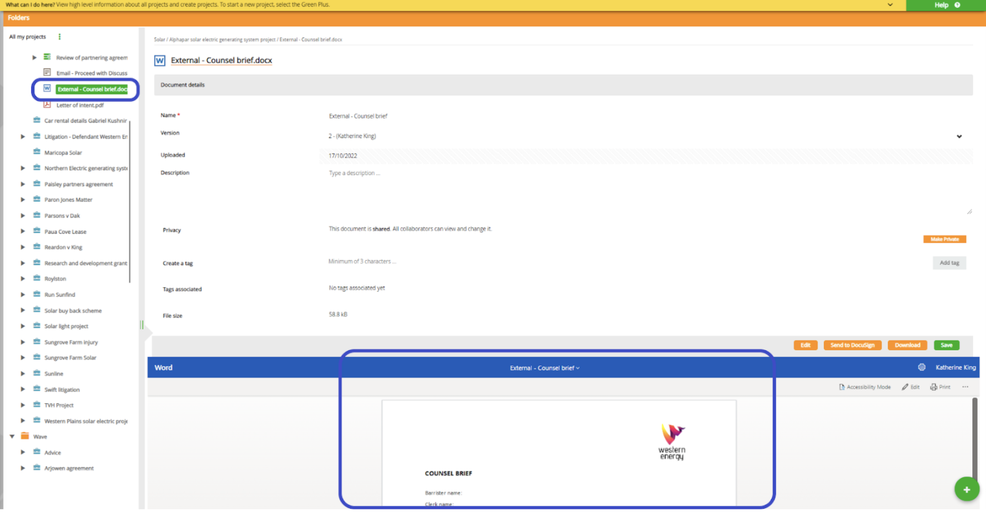Collapse the Wave folder
The width and height of the screenshot is (986, 512).
click(x=12, y=437)
